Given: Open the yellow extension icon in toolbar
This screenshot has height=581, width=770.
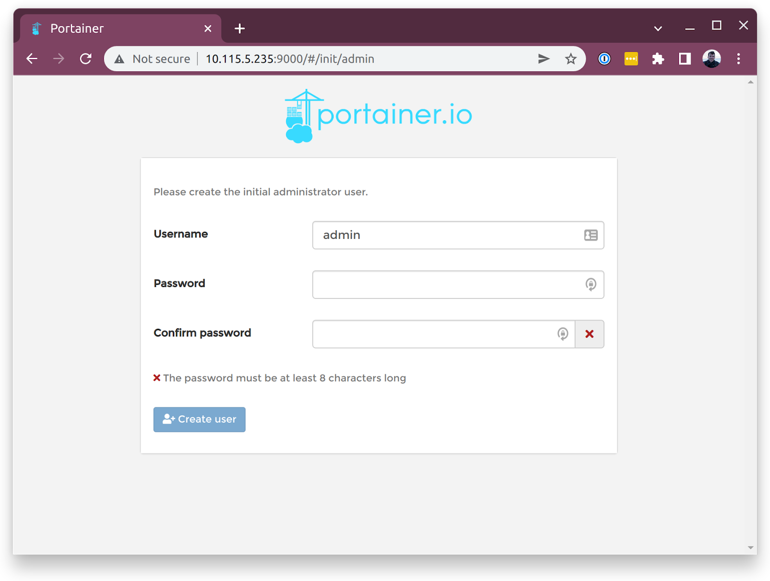Looking at the screenshot, I should tap(631, 59).
